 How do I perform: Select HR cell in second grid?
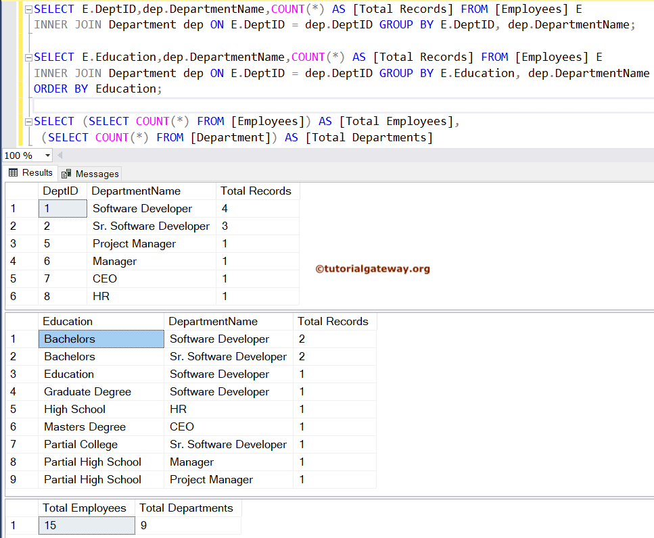pyautogui.click(x=229, y=409)
